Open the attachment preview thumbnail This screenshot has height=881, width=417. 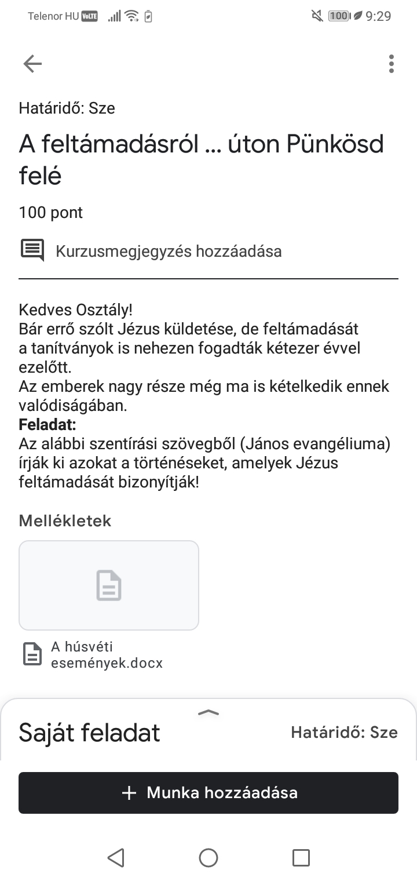(x=109, y=585)
